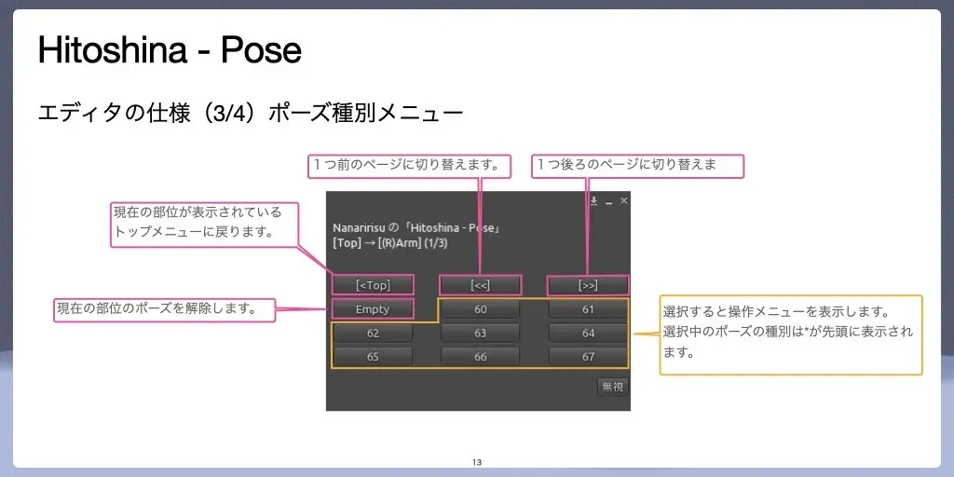This screenshot has height=477, width=954.
Task: Choose pose 60
Action: tap(481, 309)
